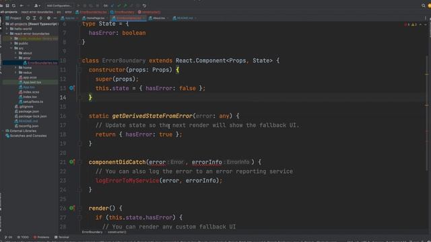Click the Back navigation arrow

[x=22, y=5]
